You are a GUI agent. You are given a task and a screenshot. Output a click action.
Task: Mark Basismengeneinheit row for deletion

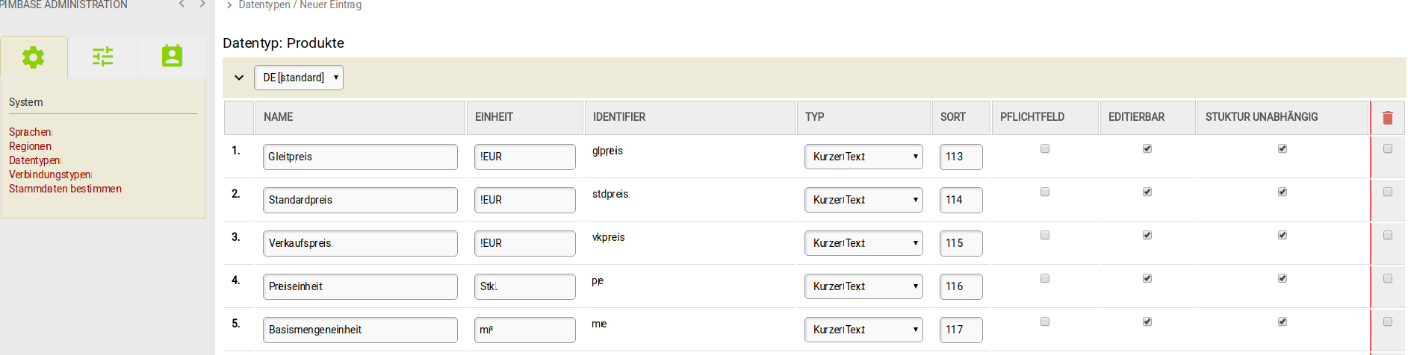pos(1388,321)
